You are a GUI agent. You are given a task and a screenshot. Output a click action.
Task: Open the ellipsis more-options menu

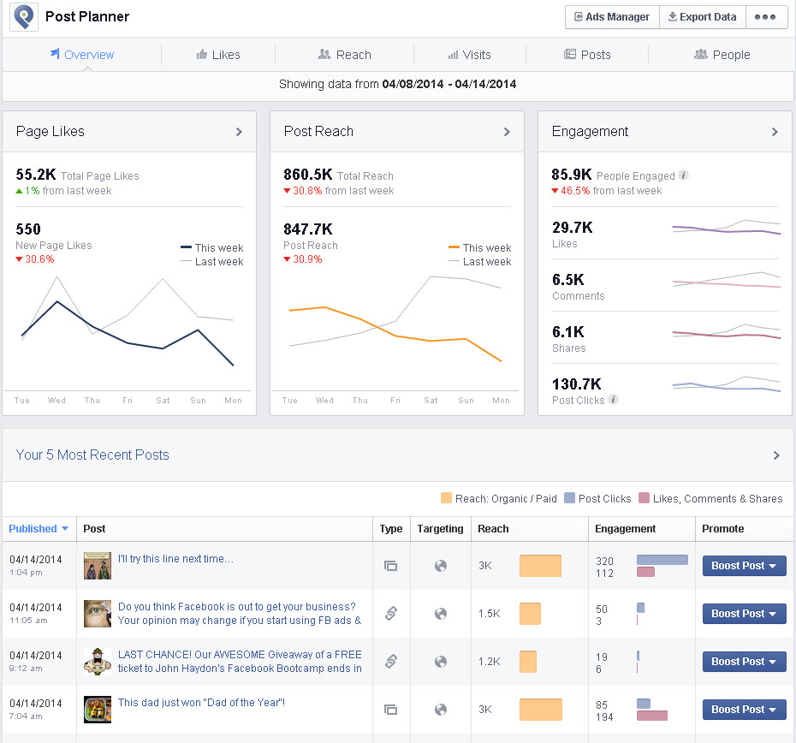pos(767,16)
